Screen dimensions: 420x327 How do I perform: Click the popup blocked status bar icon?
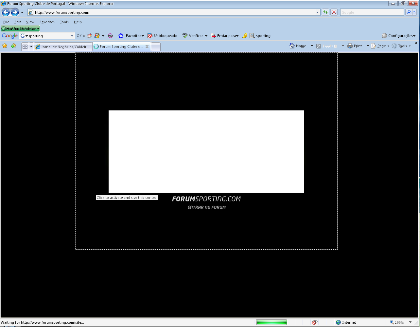point(315,322)
